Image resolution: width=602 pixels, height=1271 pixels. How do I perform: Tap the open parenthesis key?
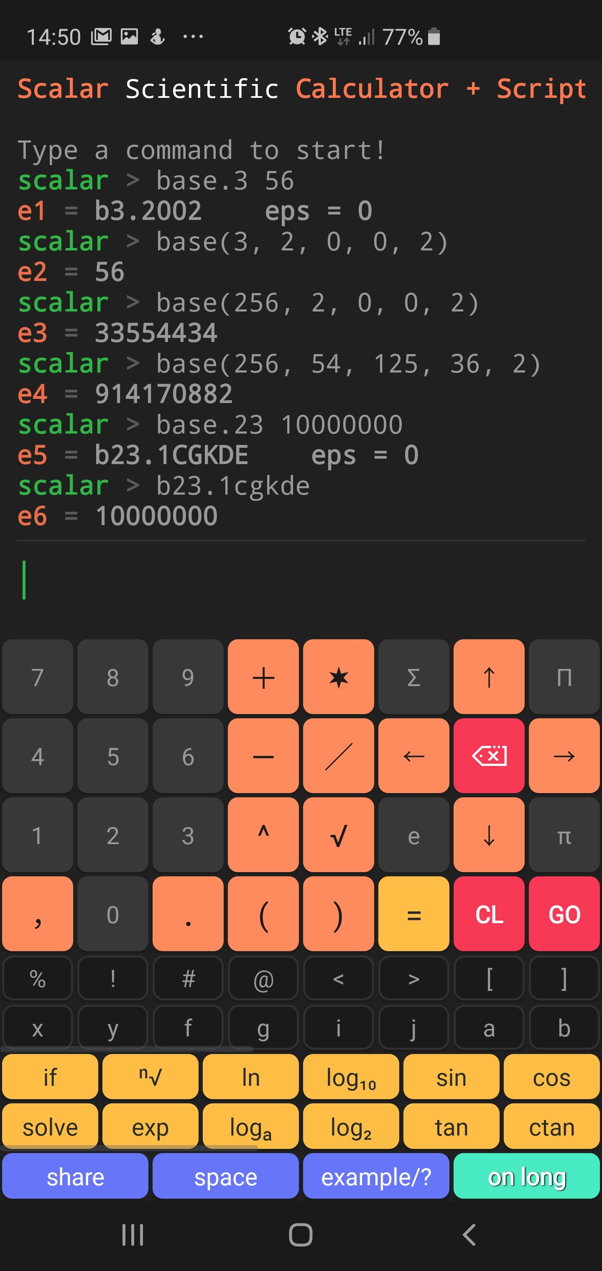(263, 913)
